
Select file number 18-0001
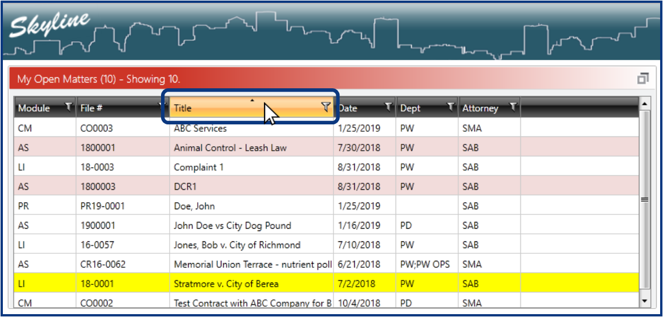(97, 284)
